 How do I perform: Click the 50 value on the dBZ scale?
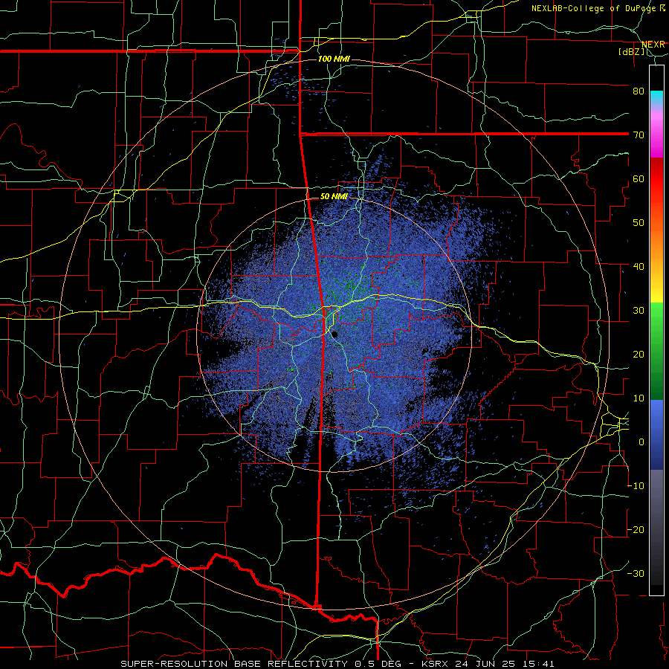pos(639,223)
